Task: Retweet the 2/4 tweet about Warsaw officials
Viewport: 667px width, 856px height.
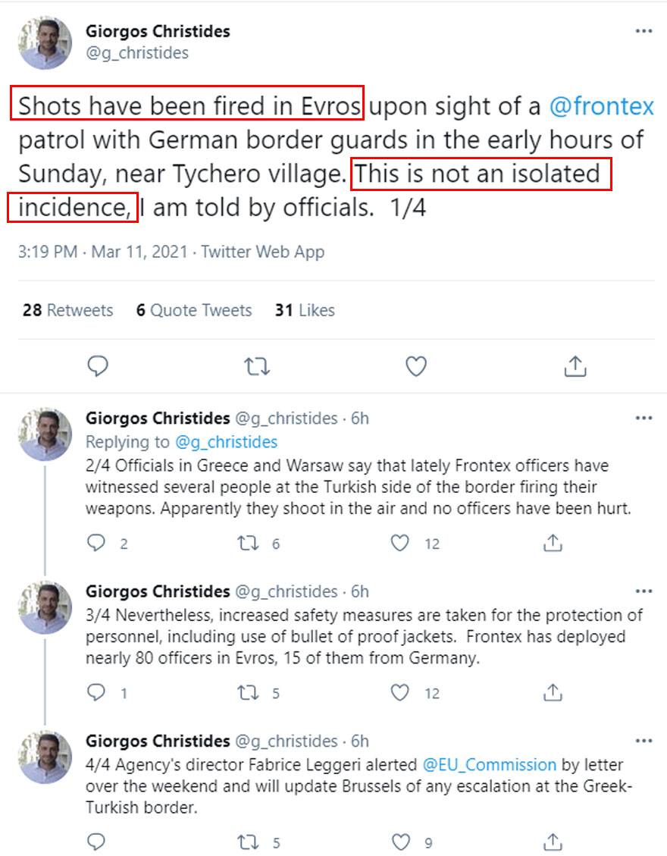Action: coord(249,543)
